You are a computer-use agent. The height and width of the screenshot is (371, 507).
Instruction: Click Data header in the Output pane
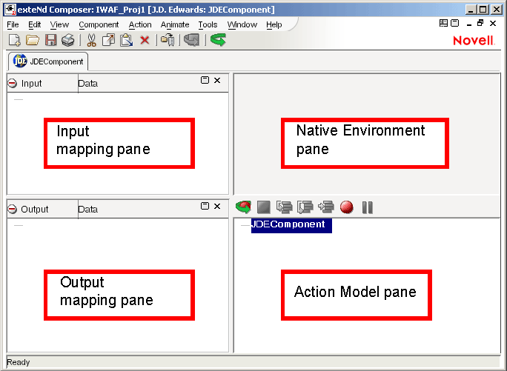click(88, 209)
